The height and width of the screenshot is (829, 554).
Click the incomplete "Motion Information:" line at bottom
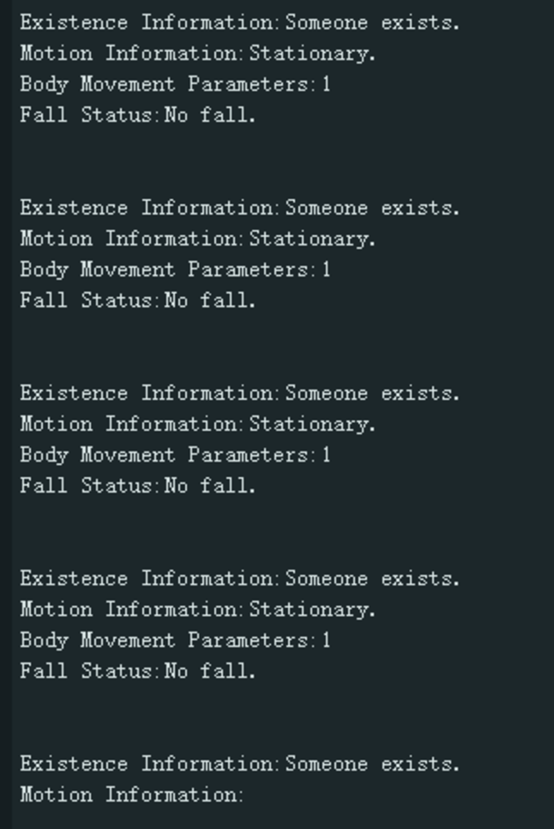click(131, 795)
